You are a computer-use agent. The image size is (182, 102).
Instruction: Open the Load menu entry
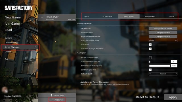coord(8,30)
